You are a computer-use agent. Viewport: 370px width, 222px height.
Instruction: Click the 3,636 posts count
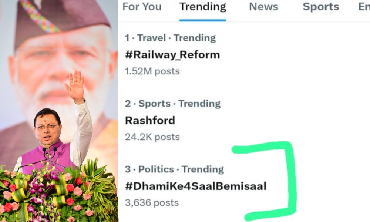click(x=152, y=203)
